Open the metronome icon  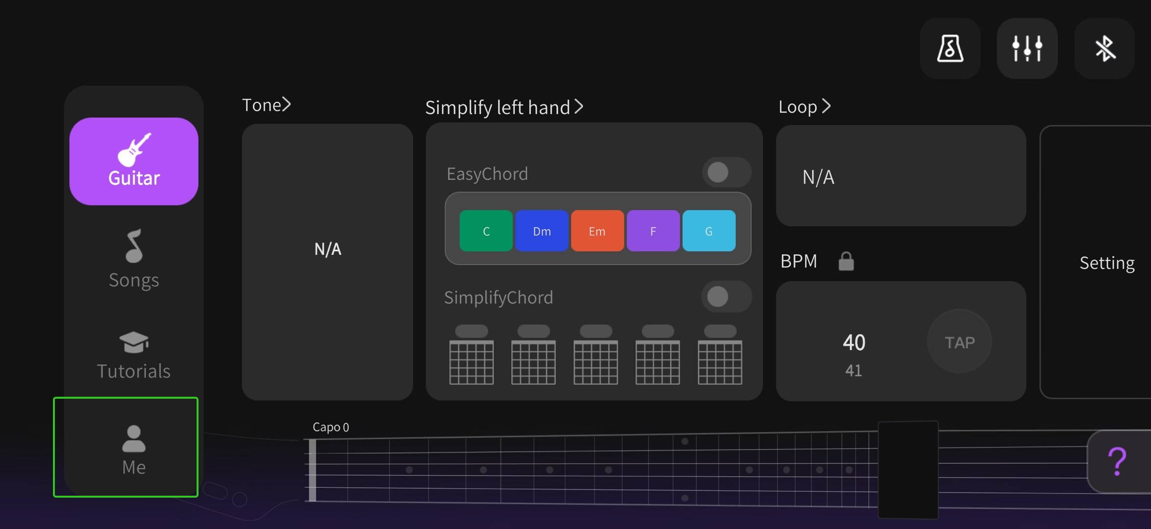point(950,48)
